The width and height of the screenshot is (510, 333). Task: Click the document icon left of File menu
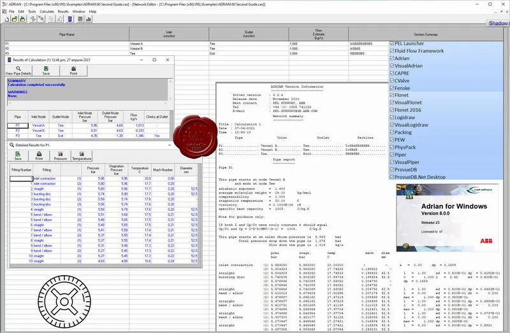4,11
